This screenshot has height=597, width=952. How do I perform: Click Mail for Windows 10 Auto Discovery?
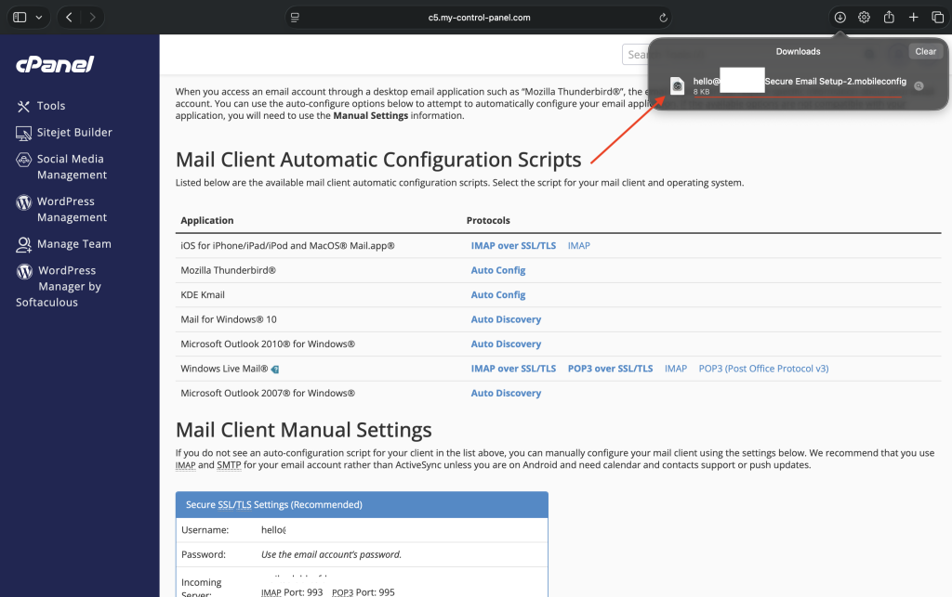(x=506, y=319)
